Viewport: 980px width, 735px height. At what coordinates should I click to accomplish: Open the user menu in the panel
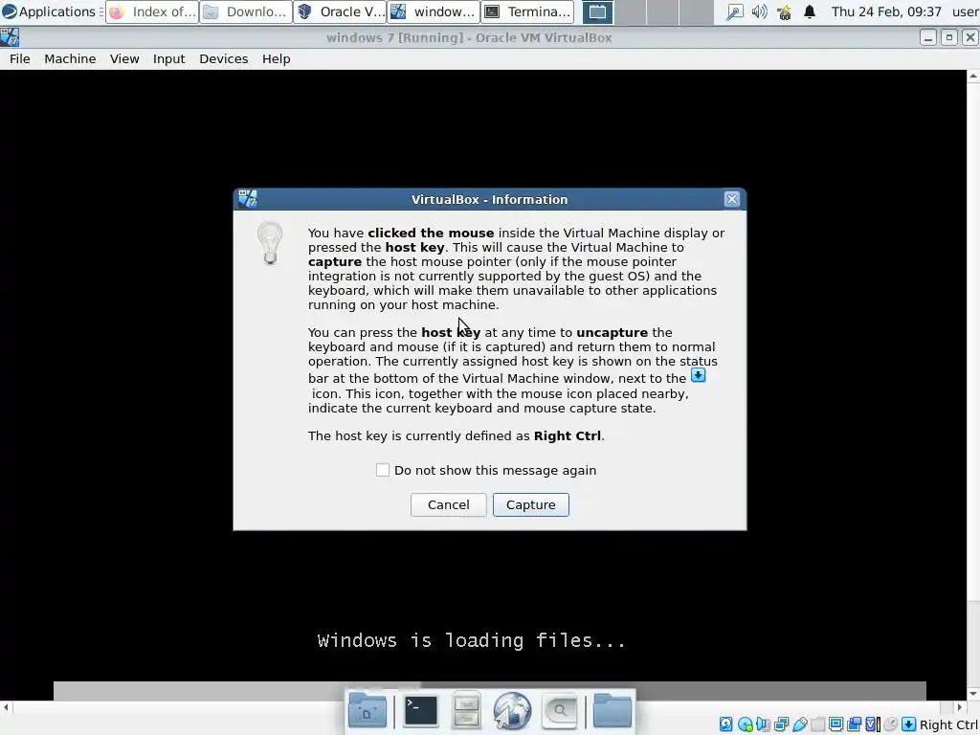pyautogui.click(x=965, y=11)
